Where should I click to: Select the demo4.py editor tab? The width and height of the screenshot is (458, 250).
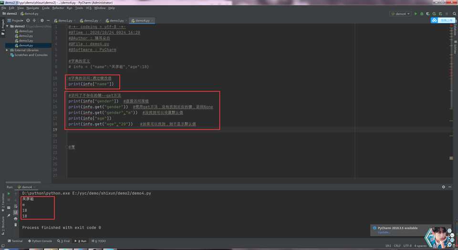(142, 21)
